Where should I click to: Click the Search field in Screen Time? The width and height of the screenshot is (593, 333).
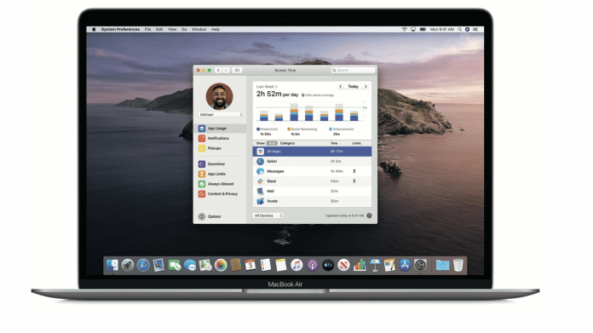(354, 71)
